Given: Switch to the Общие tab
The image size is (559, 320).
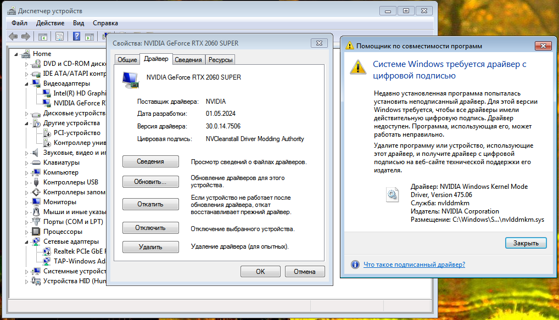Looking at the screenshot, I should [127, 60].
